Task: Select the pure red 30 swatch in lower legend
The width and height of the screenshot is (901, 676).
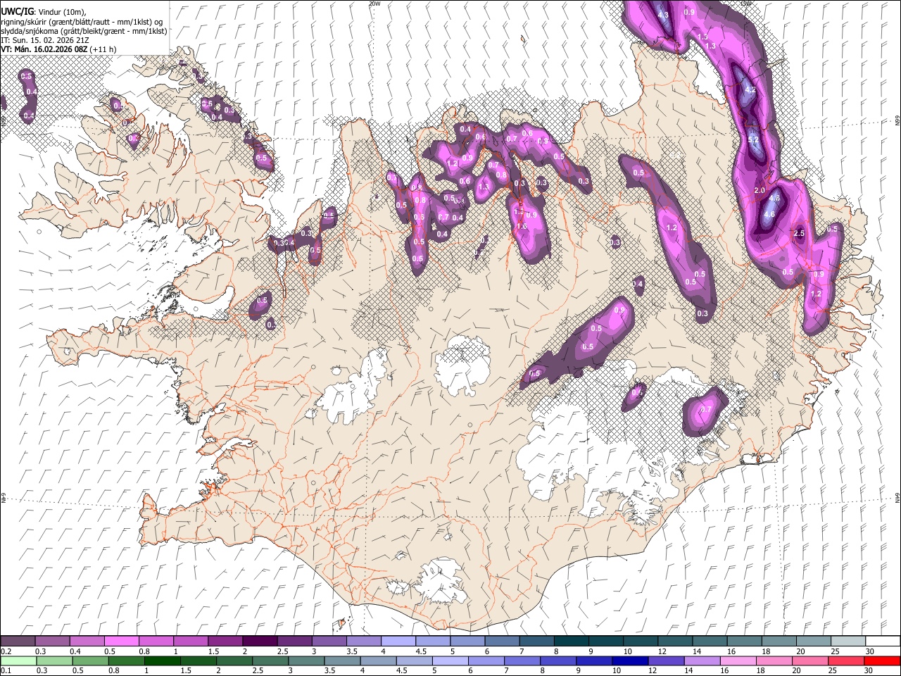Action: 881,661
